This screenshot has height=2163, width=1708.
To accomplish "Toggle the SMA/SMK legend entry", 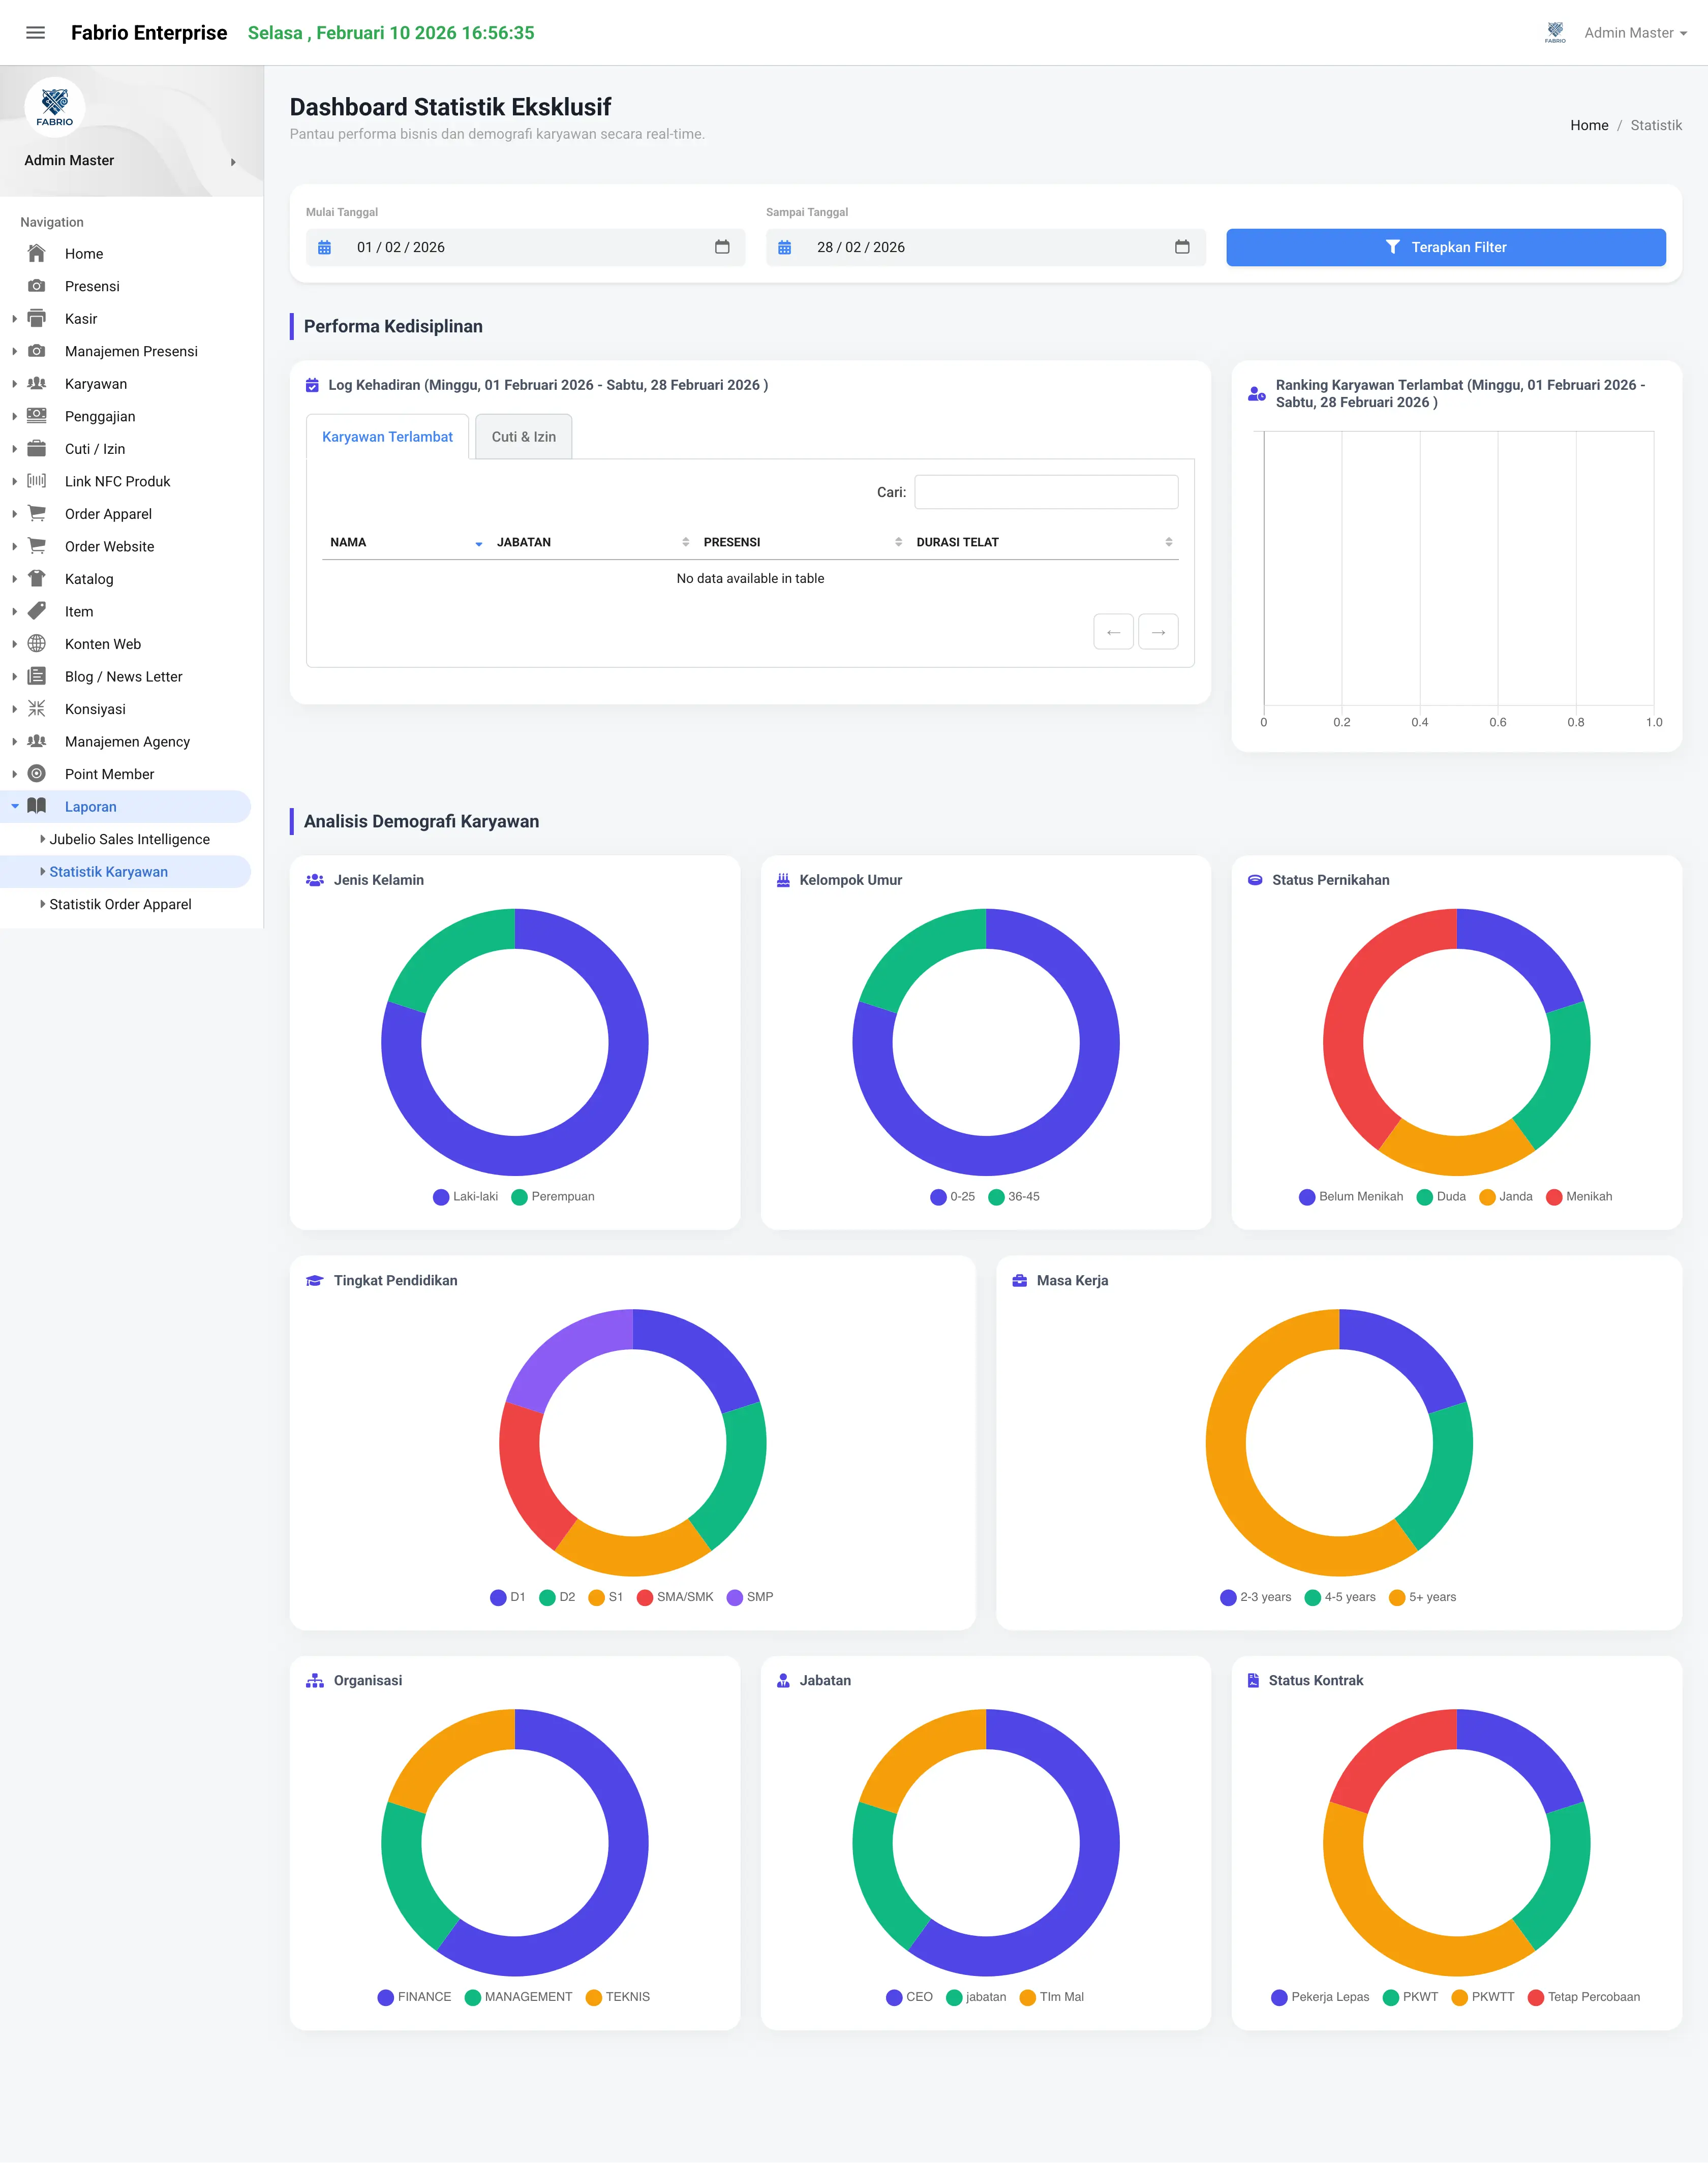I will point(675,1597).
